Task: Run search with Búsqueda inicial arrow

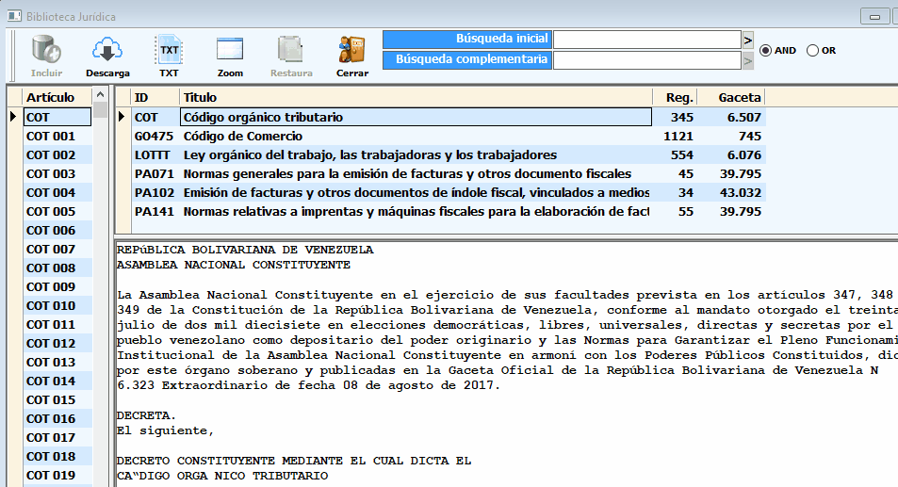Action: (x=747, y=40)
